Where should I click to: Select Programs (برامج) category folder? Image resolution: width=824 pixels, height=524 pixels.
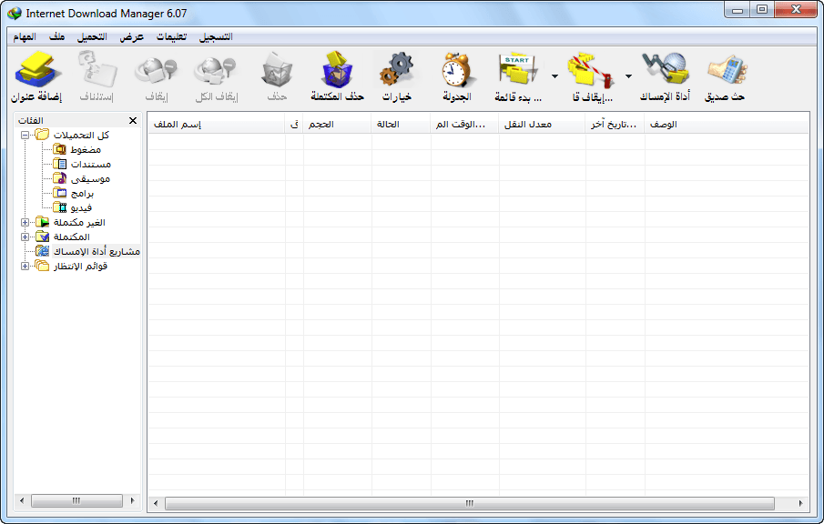[x=74, y=193]
